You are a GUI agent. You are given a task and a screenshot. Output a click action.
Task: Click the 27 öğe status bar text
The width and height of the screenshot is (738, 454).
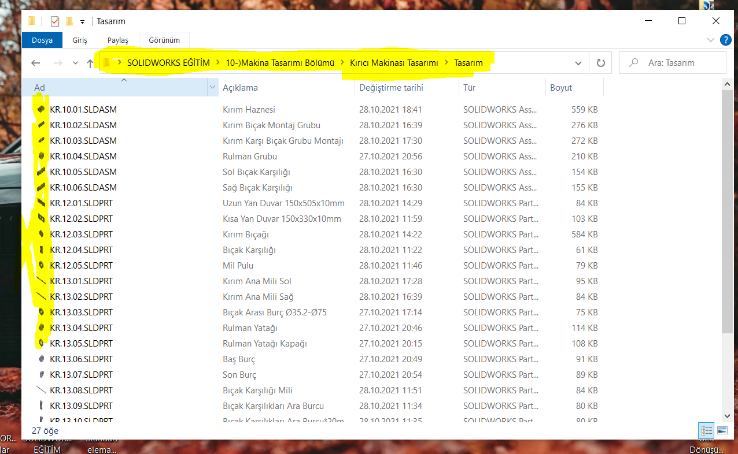45,431
